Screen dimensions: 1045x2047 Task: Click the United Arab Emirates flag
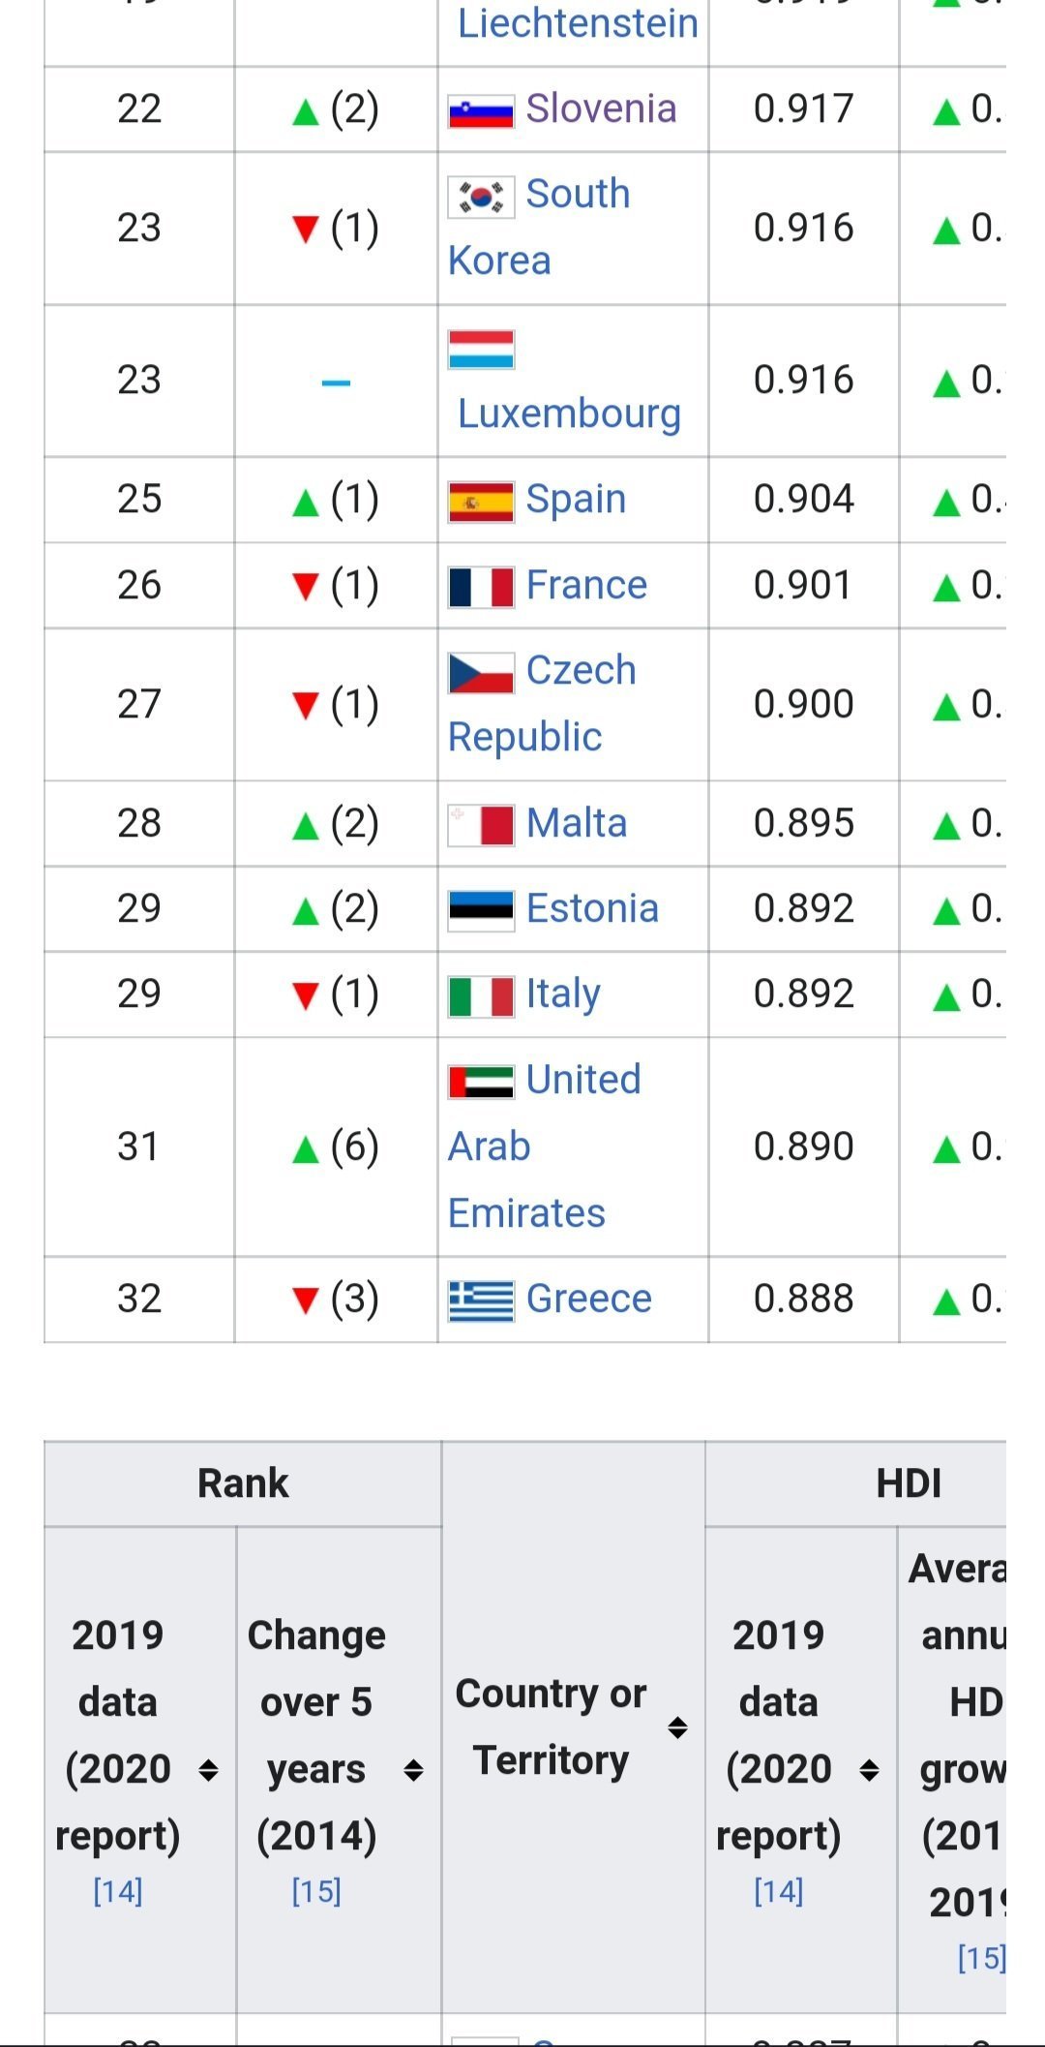(x=481, y=1082)
